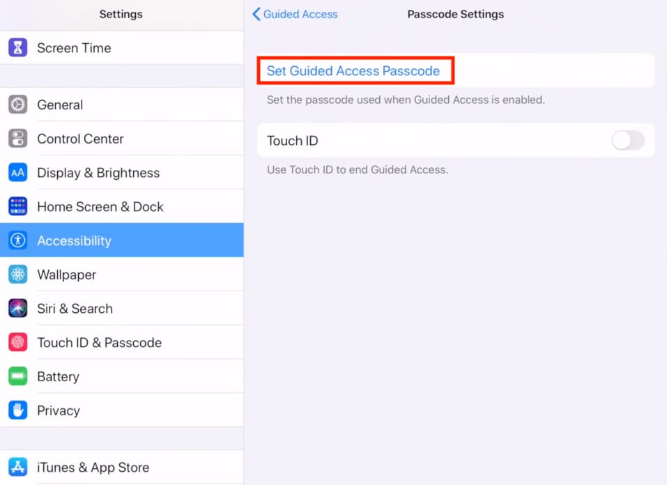Select Accessibility in the settings sidebar

coord(122,240)
